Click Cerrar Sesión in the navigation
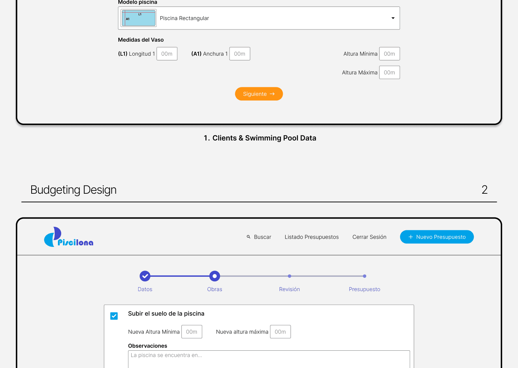 pos(369,237)
